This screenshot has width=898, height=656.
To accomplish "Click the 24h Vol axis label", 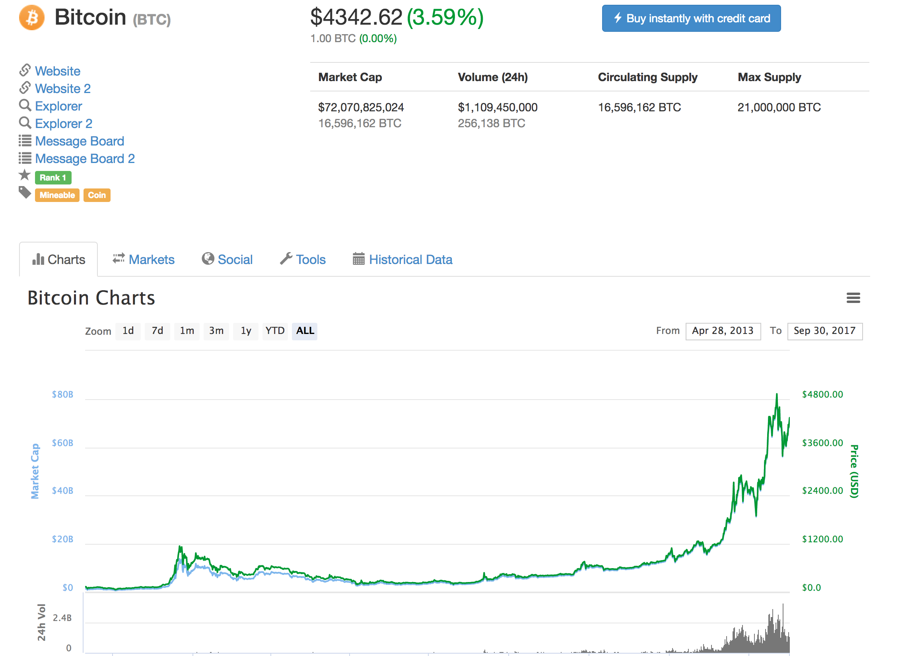I will (41, 623).
